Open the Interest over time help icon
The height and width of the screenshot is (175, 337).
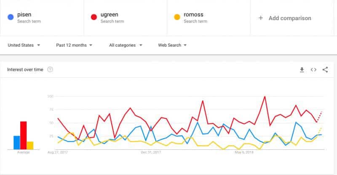50,69
